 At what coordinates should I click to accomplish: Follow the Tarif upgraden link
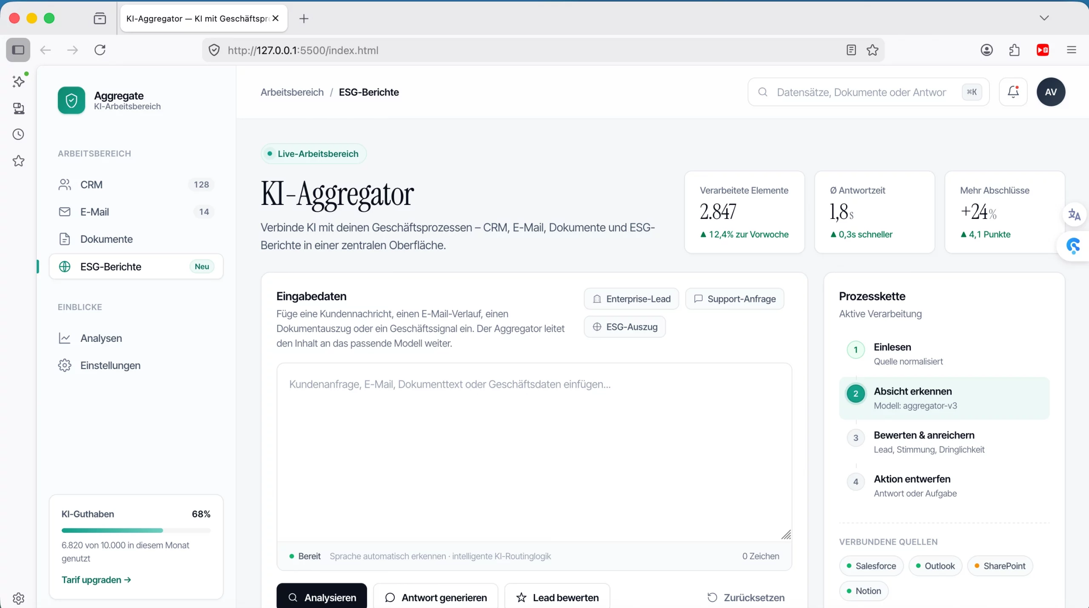96,580
